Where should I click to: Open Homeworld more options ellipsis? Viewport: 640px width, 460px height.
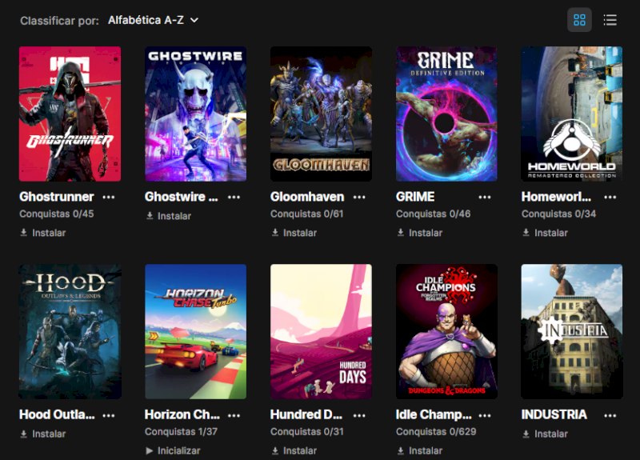click(x=610, y=197)
